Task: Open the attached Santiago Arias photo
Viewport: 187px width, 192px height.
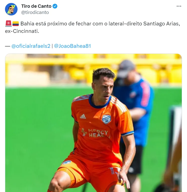Action: 93,123
